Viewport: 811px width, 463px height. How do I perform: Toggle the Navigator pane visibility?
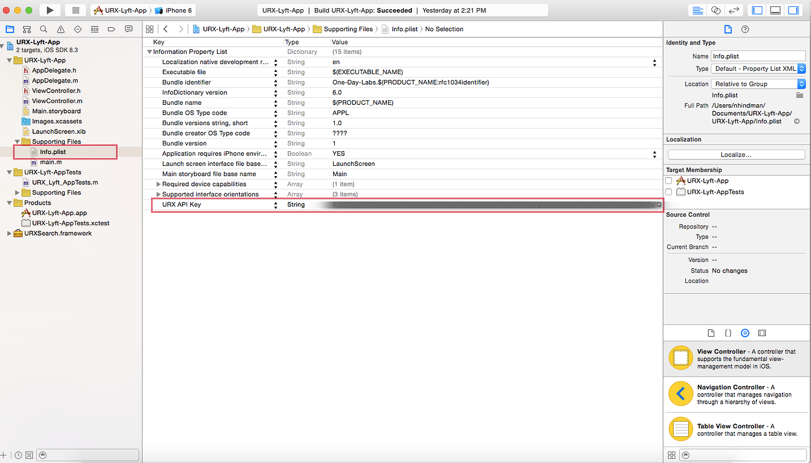pos(757,10)
